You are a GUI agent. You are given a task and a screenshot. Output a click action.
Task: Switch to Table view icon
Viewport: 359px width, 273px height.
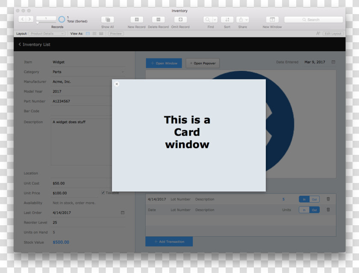(x=101, y=34)
